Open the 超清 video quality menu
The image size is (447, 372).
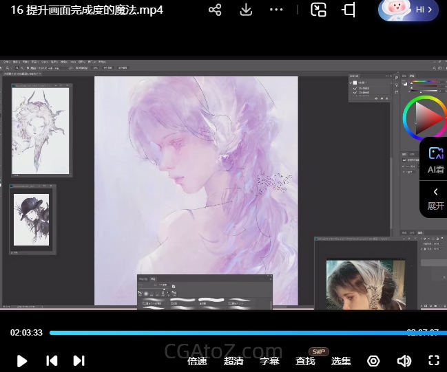(233, 360)
